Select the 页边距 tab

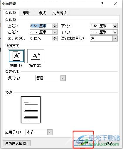tap(11, 13)
